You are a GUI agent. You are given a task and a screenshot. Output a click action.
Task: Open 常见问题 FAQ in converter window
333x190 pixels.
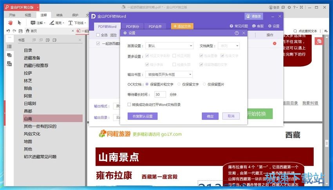[x=239, y=26]
